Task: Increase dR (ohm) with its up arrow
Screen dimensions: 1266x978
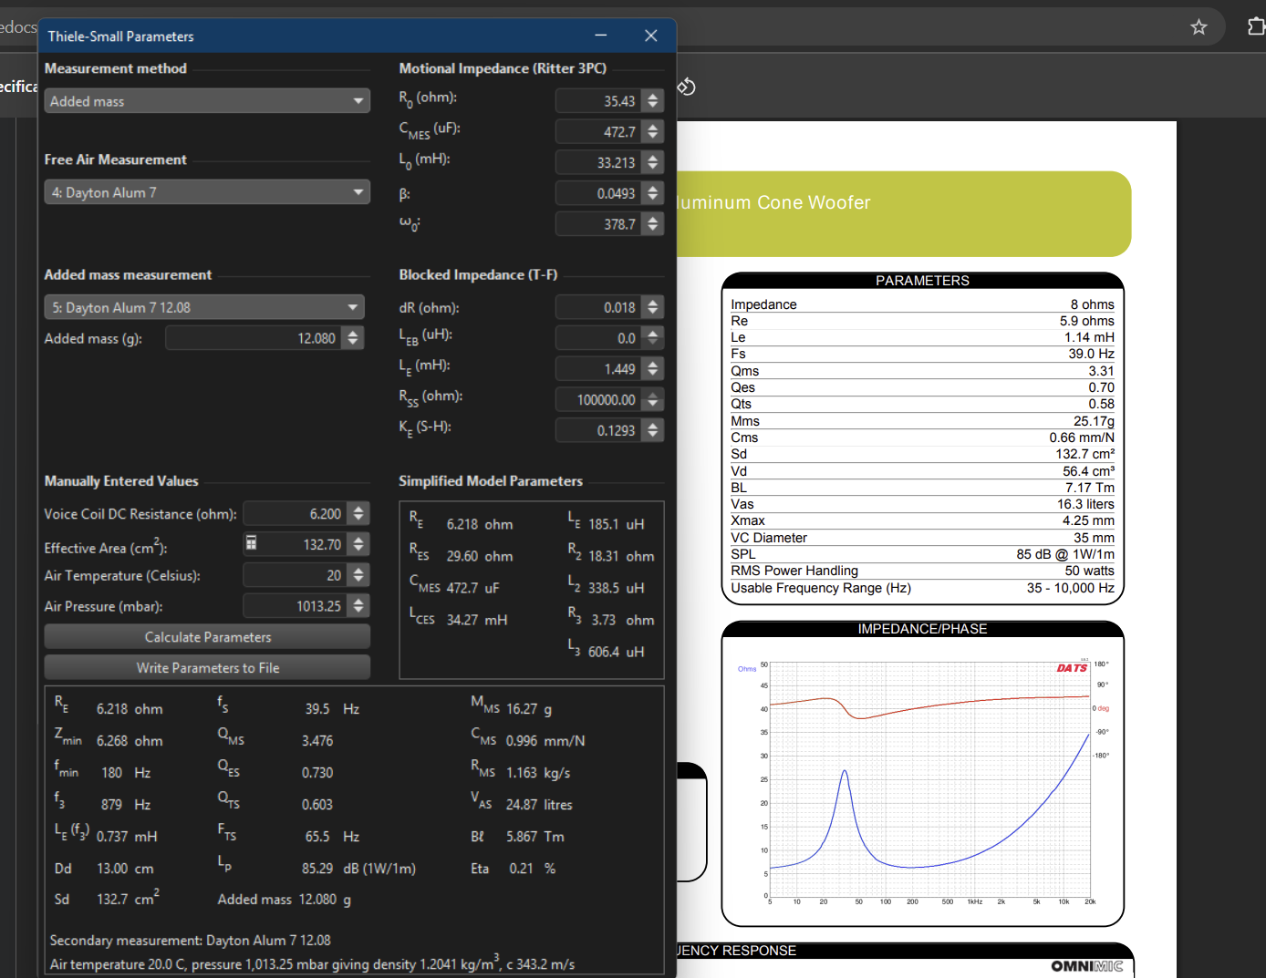Action: pyautogui.click(x=653, y=302)
